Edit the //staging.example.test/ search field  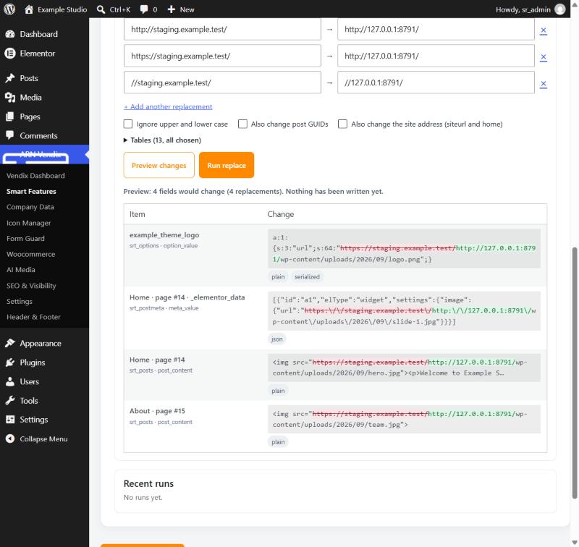(x=222, y=82)
